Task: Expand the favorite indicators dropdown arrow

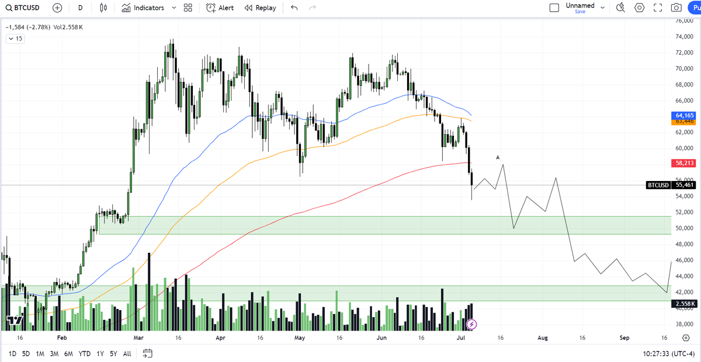Action: point(175,8)
